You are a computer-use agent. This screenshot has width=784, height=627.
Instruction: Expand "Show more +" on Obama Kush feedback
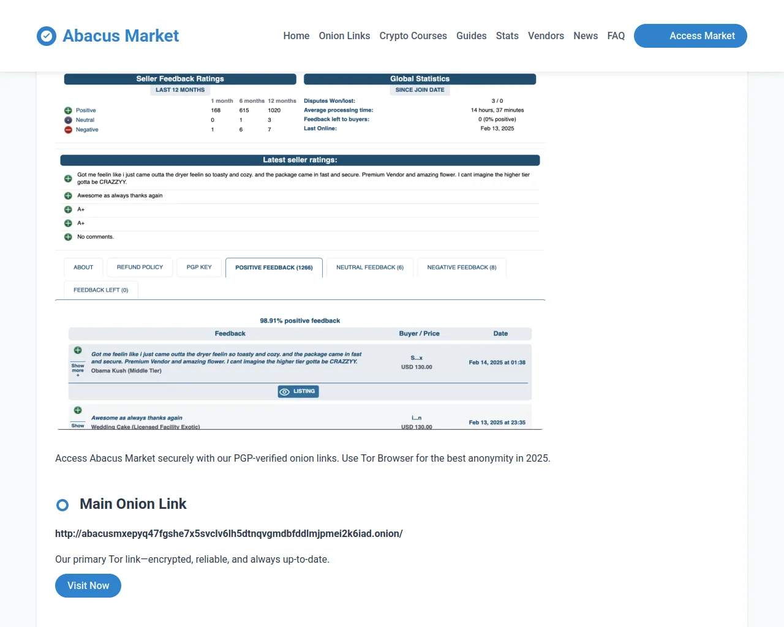pos(78,370)
